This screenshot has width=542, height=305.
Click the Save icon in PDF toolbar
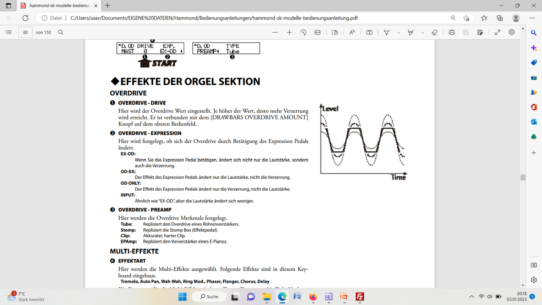point(466,32)
